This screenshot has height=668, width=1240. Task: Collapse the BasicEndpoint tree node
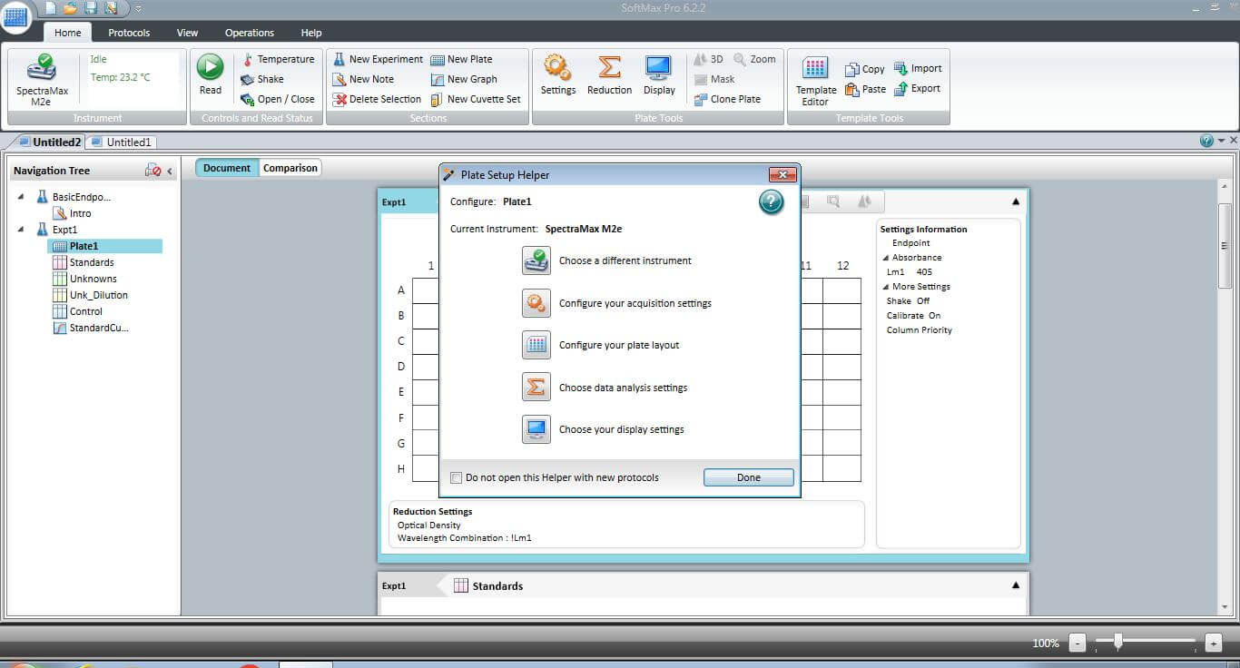[x=21, y=197]
